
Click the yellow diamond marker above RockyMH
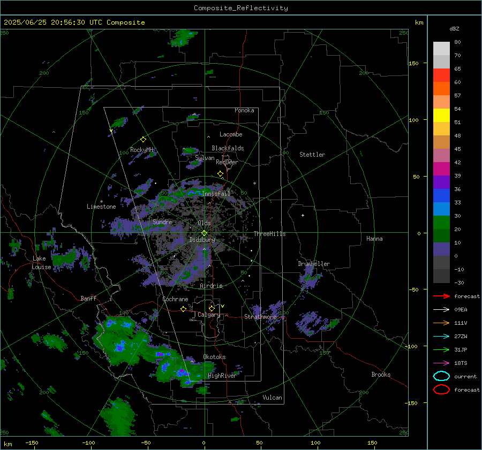tap(143, 140)
